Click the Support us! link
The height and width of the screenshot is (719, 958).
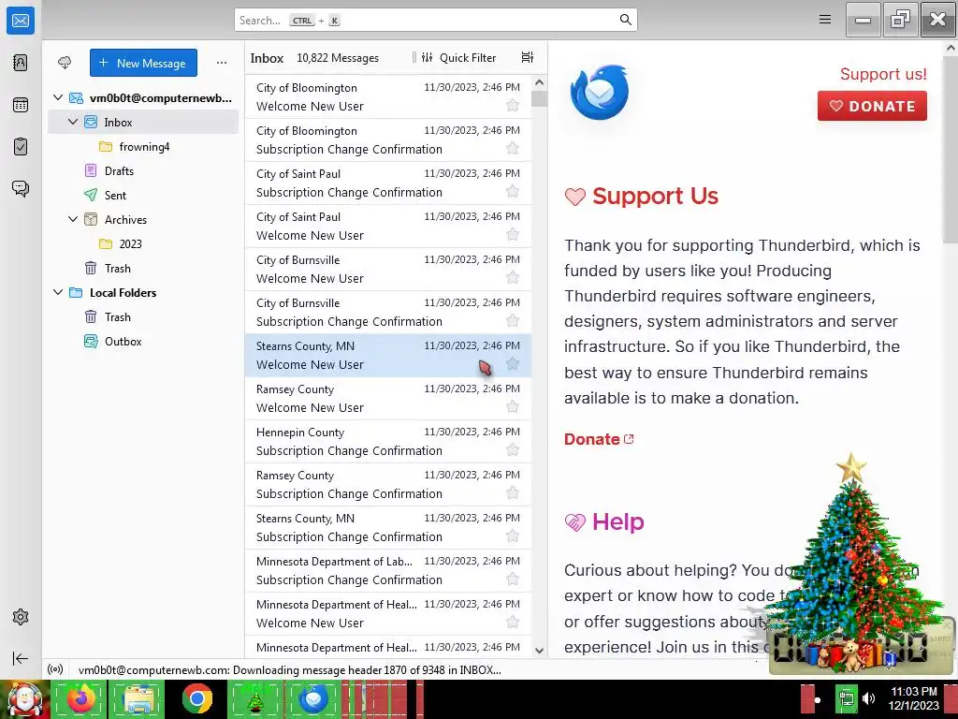883,74
